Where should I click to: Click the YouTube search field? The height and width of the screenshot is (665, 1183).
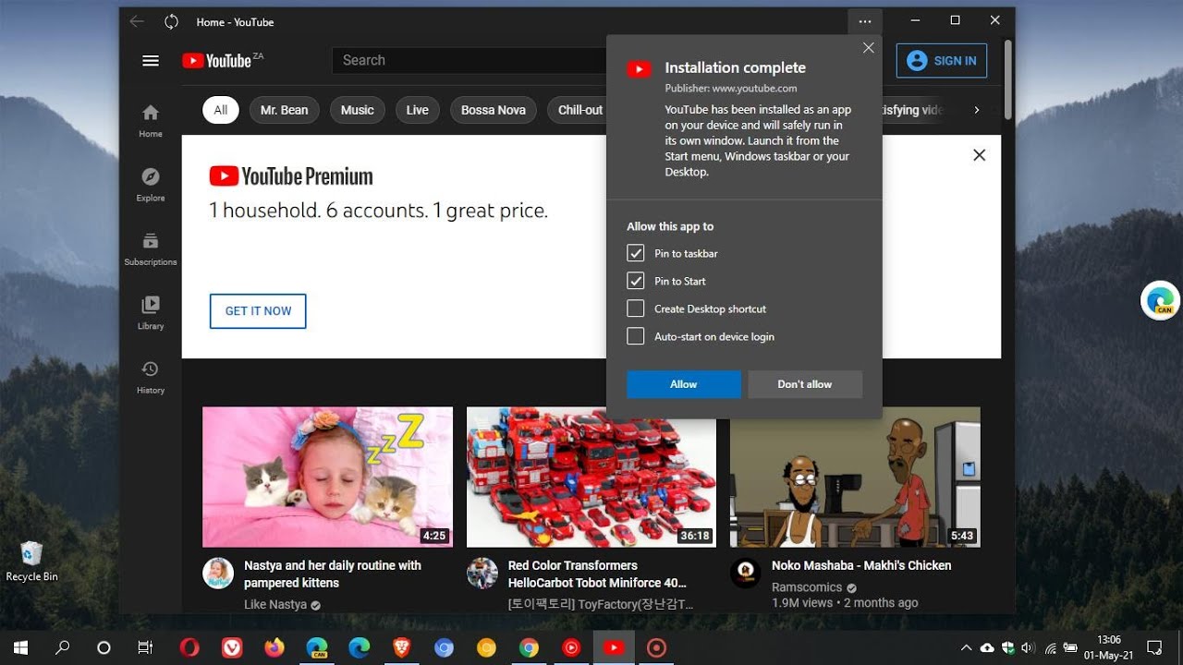coord(470,60)
